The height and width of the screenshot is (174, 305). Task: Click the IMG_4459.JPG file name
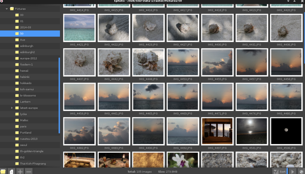pyautogui.click(x=79, y=114)
